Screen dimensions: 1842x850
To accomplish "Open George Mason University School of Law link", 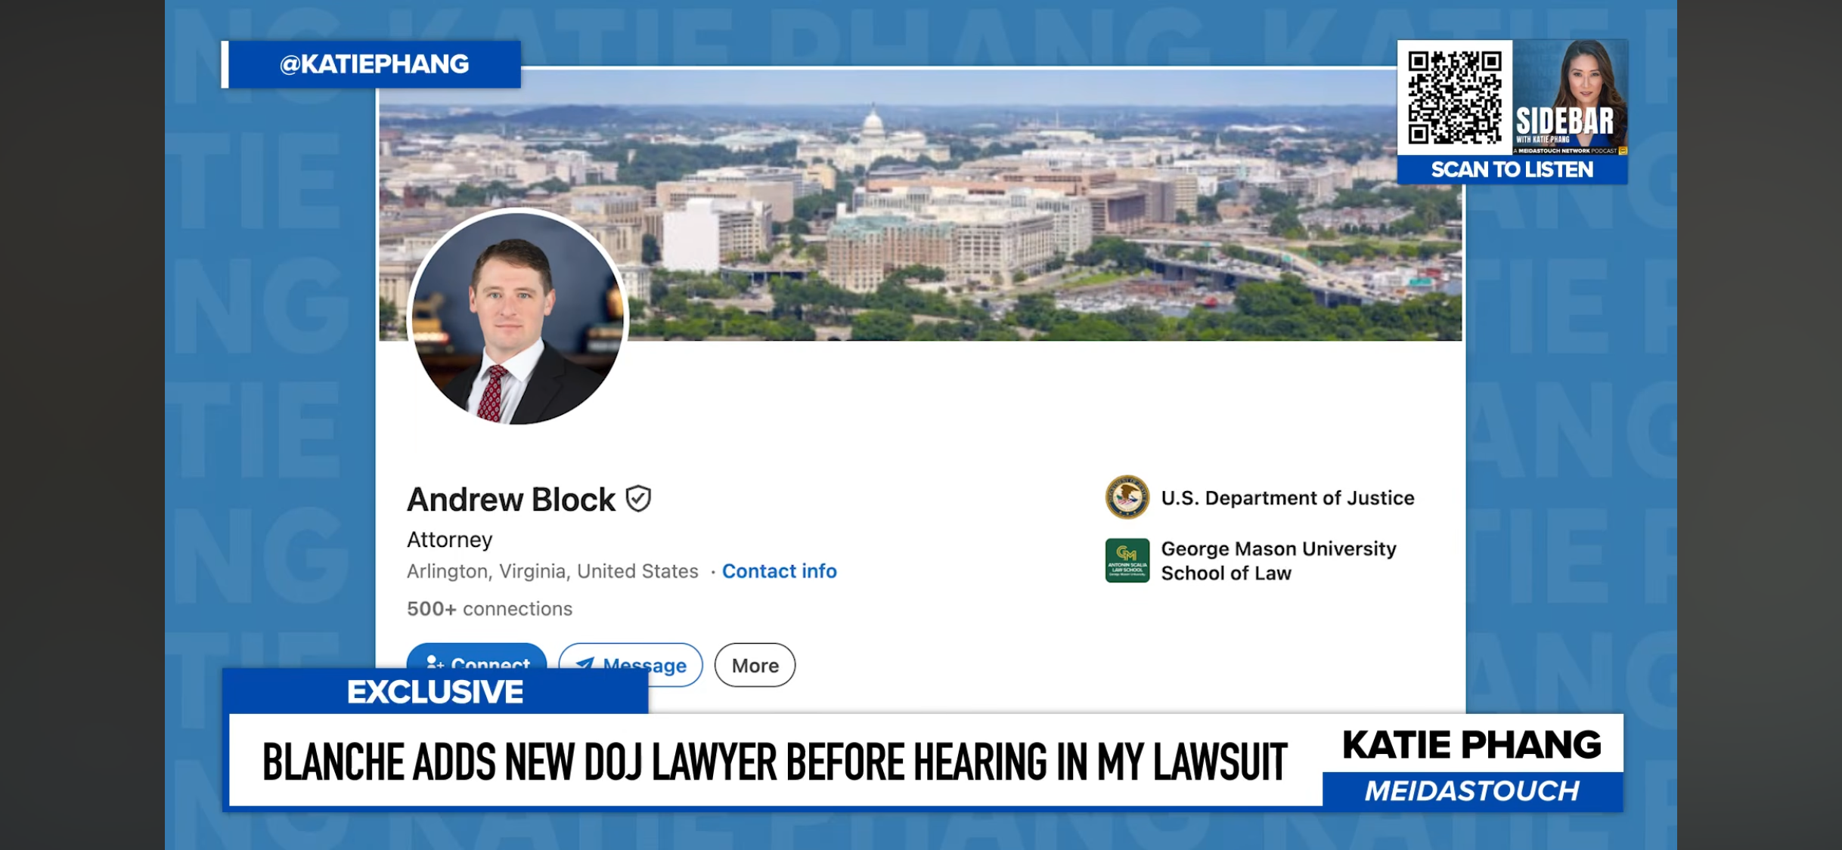I will [1278, 561].
